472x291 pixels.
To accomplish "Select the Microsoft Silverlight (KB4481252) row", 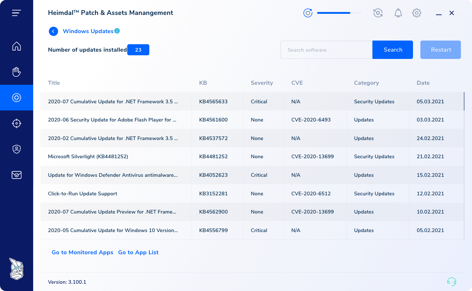I will click(252, 156).
